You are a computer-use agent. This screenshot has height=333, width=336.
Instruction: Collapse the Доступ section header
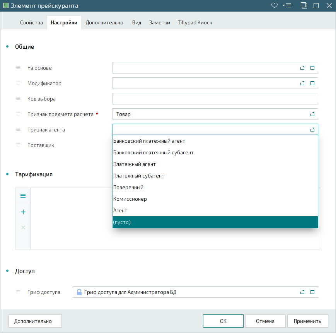point(25,271)
